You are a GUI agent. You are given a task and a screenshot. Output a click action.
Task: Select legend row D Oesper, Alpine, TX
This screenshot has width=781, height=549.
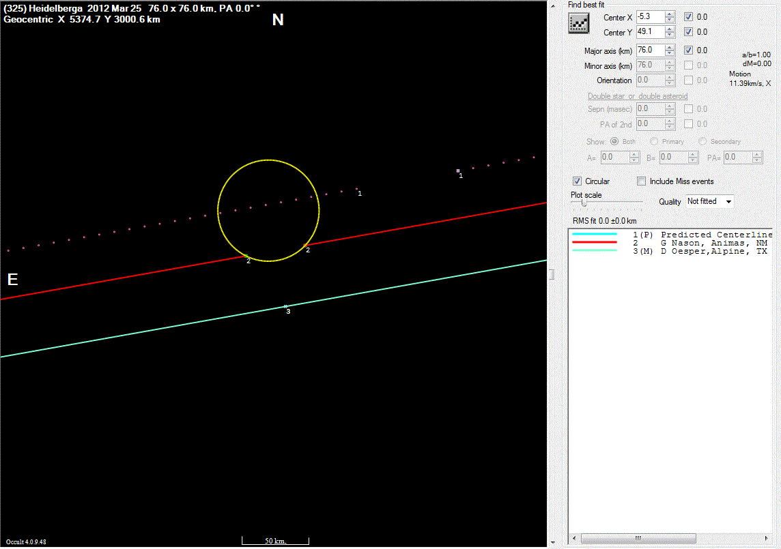(x=670, y=252)
